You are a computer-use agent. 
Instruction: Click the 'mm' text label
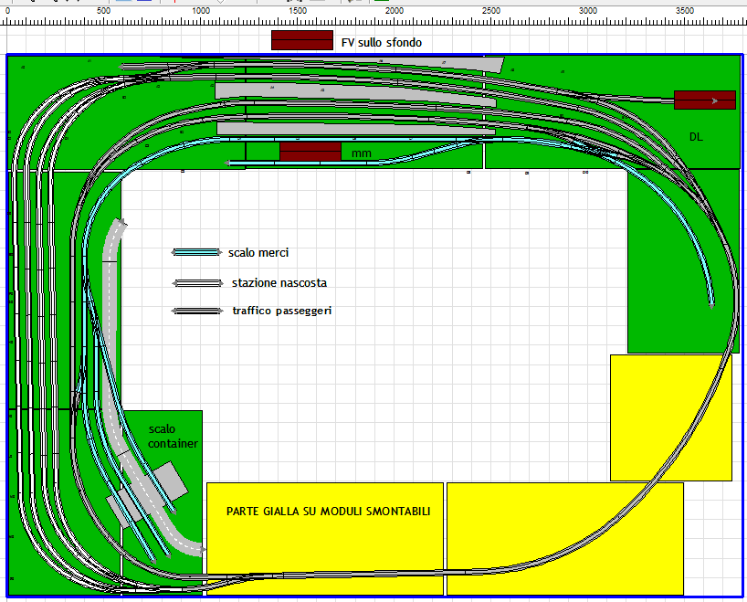point(362,153)
